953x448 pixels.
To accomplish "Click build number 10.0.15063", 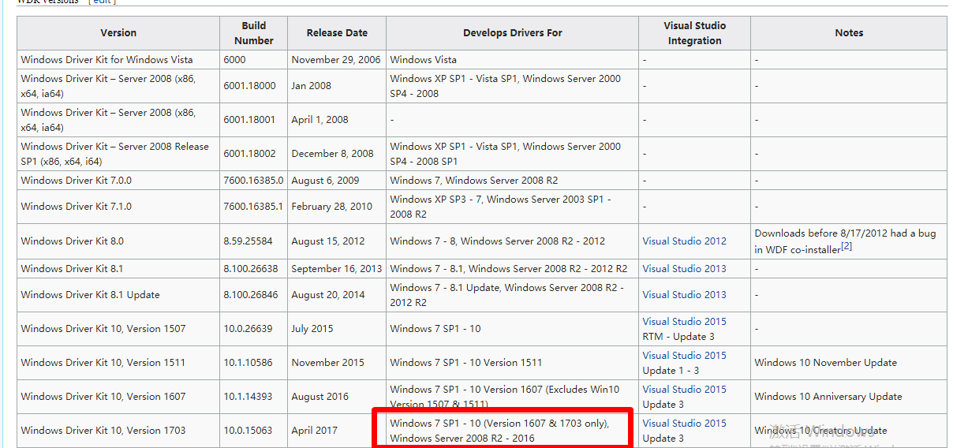I will click(x=248, y=431).
